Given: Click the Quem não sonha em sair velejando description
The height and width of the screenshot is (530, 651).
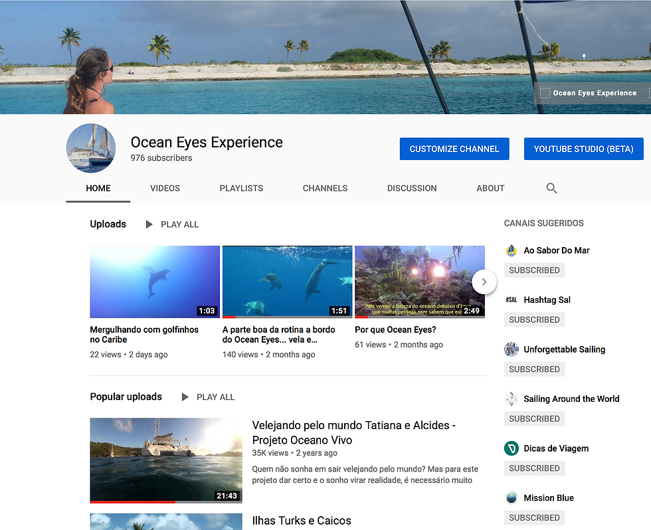Looking at the screenshot, I should [x=365, y=474].
